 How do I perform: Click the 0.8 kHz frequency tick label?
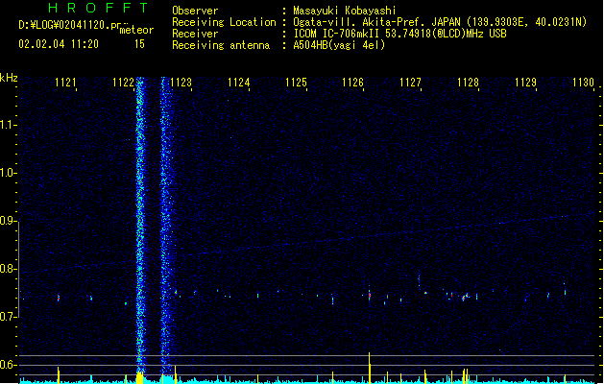[8, 269]
